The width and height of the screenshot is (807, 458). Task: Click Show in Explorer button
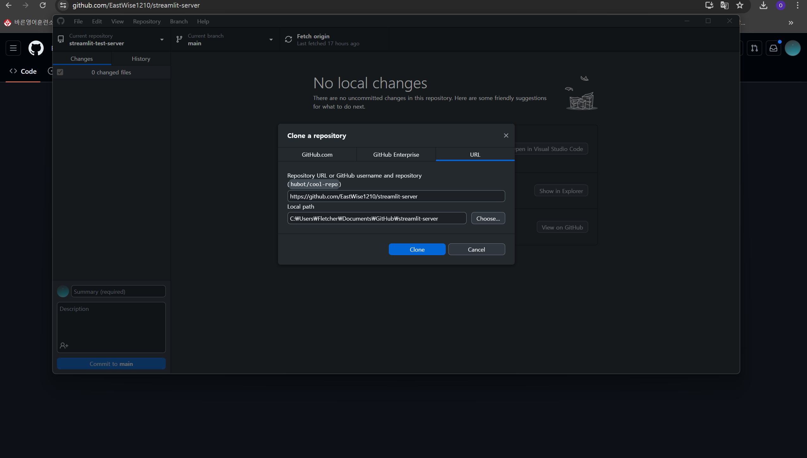[561, 191]
